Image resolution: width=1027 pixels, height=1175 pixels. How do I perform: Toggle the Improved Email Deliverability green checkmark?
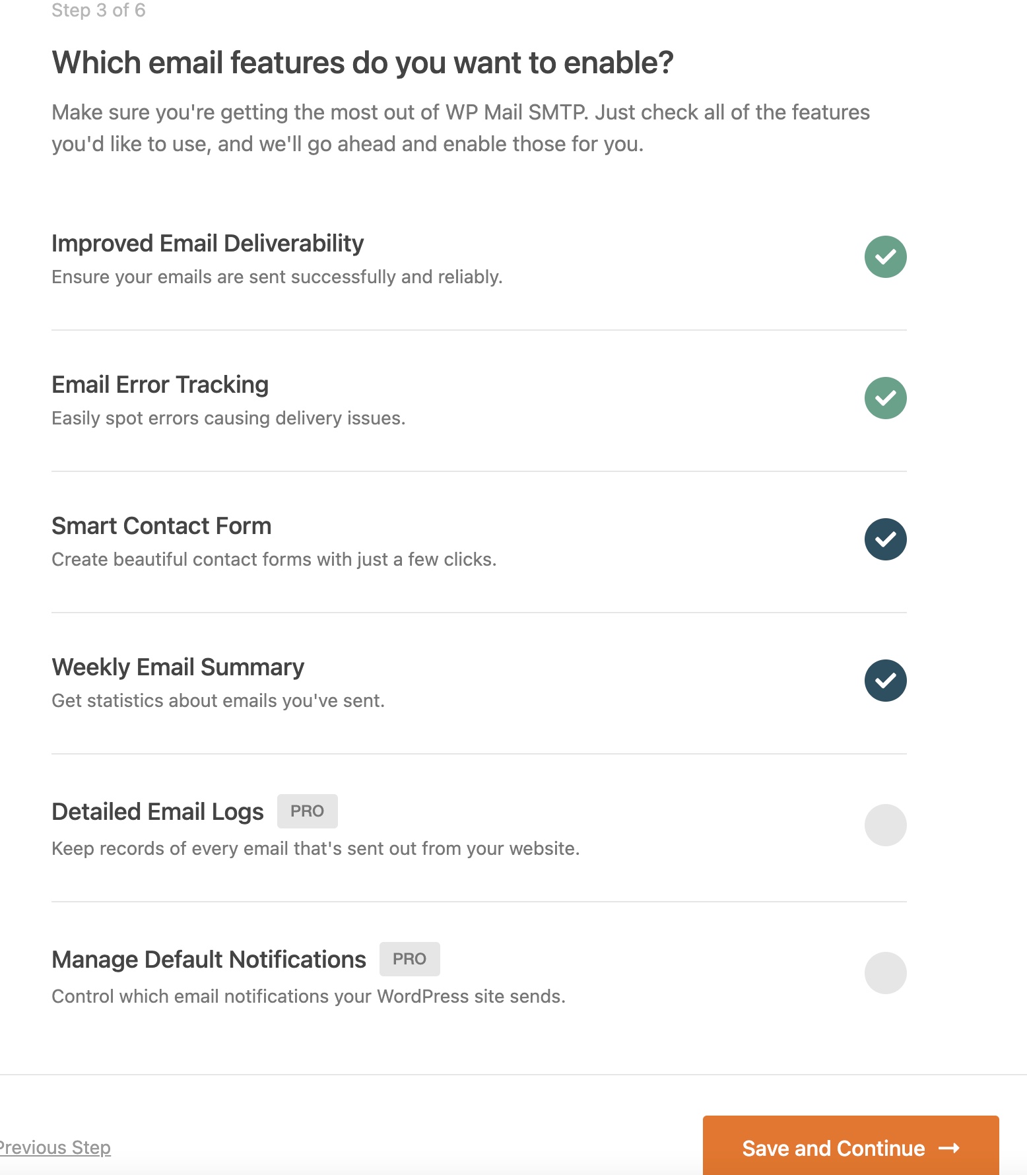[x=885, y=257]
